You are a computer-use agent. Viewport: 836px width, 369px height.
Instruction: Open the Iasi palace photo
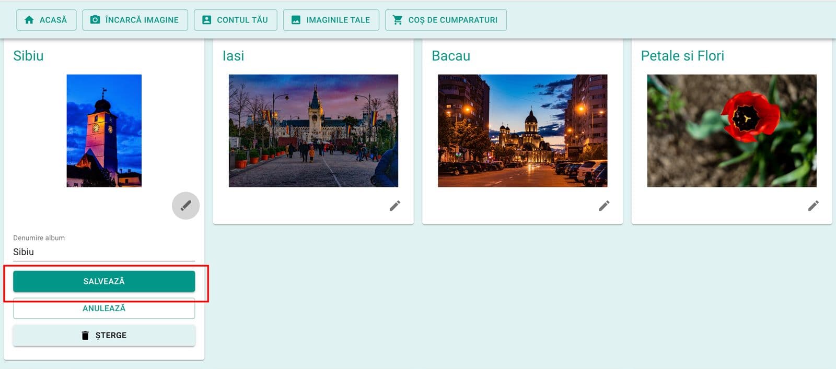point(313,130)
